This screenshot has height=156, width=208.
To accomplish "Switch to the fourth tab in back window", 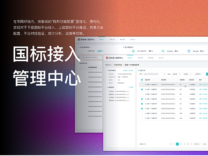I will [x=133, y=40].
